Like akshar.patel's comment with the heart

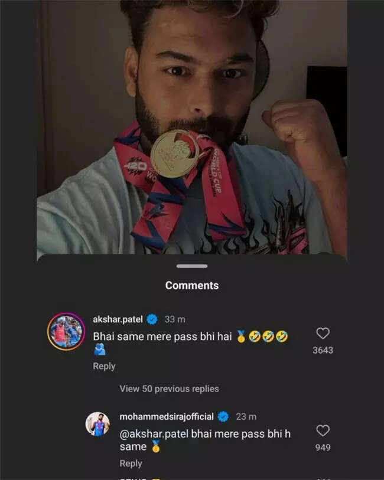pos(323,334)
